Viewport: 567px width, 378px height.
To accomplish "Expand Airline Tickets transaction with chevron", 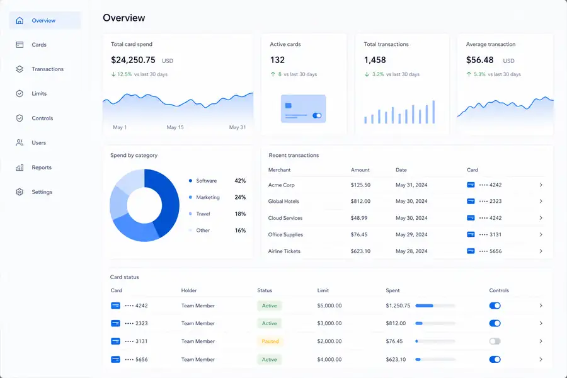I will click(x=541, y=251).
